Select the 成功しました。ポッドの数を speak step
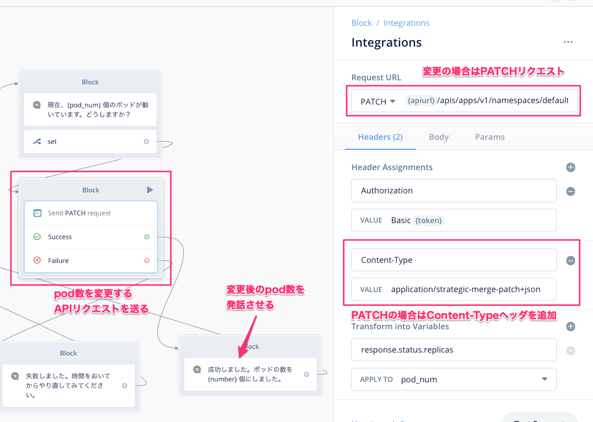 coord(250,374)
